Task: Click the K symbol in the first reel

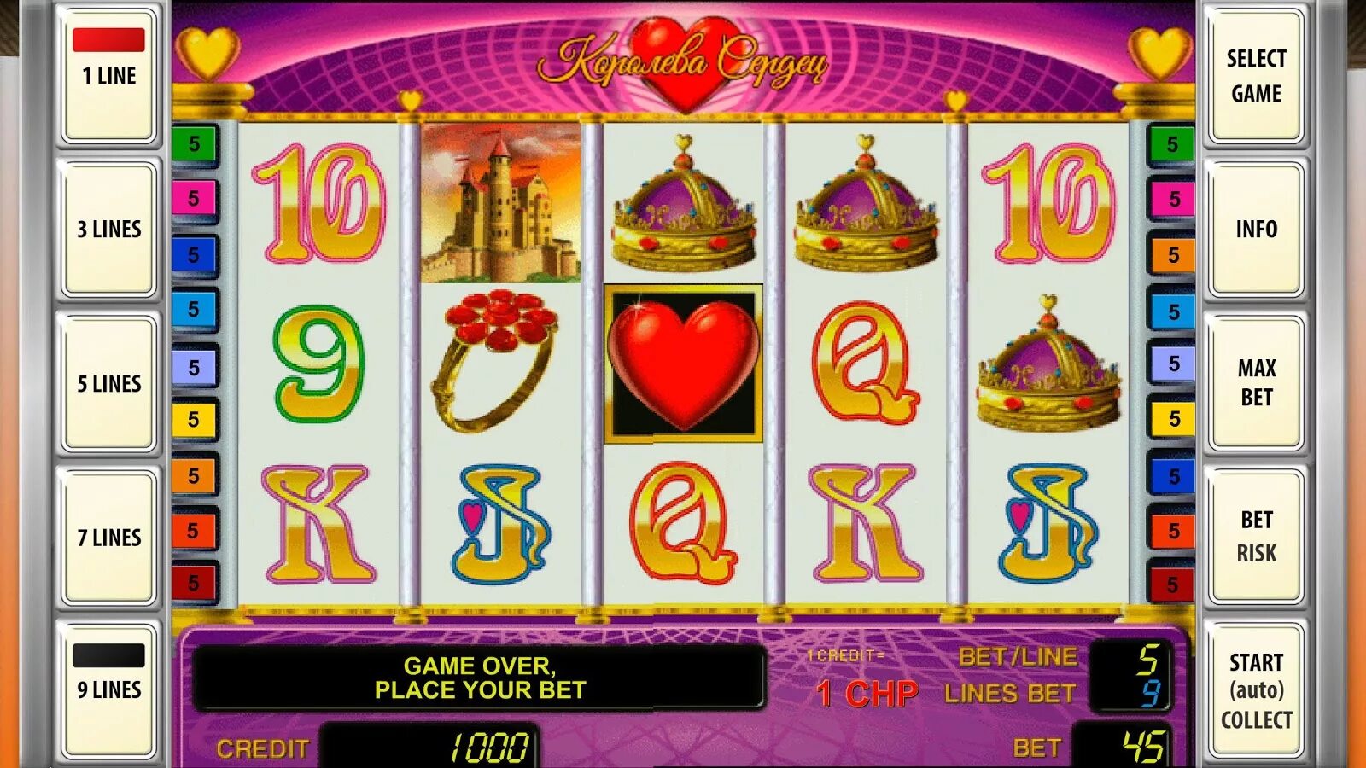Action: 318,523
